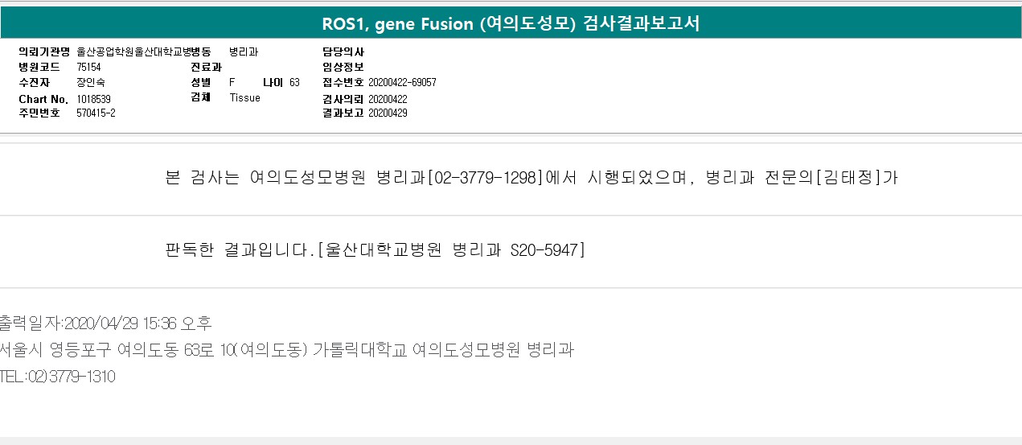Click the test request date 20200422
Screen dimensions: 1022x445
388,98
